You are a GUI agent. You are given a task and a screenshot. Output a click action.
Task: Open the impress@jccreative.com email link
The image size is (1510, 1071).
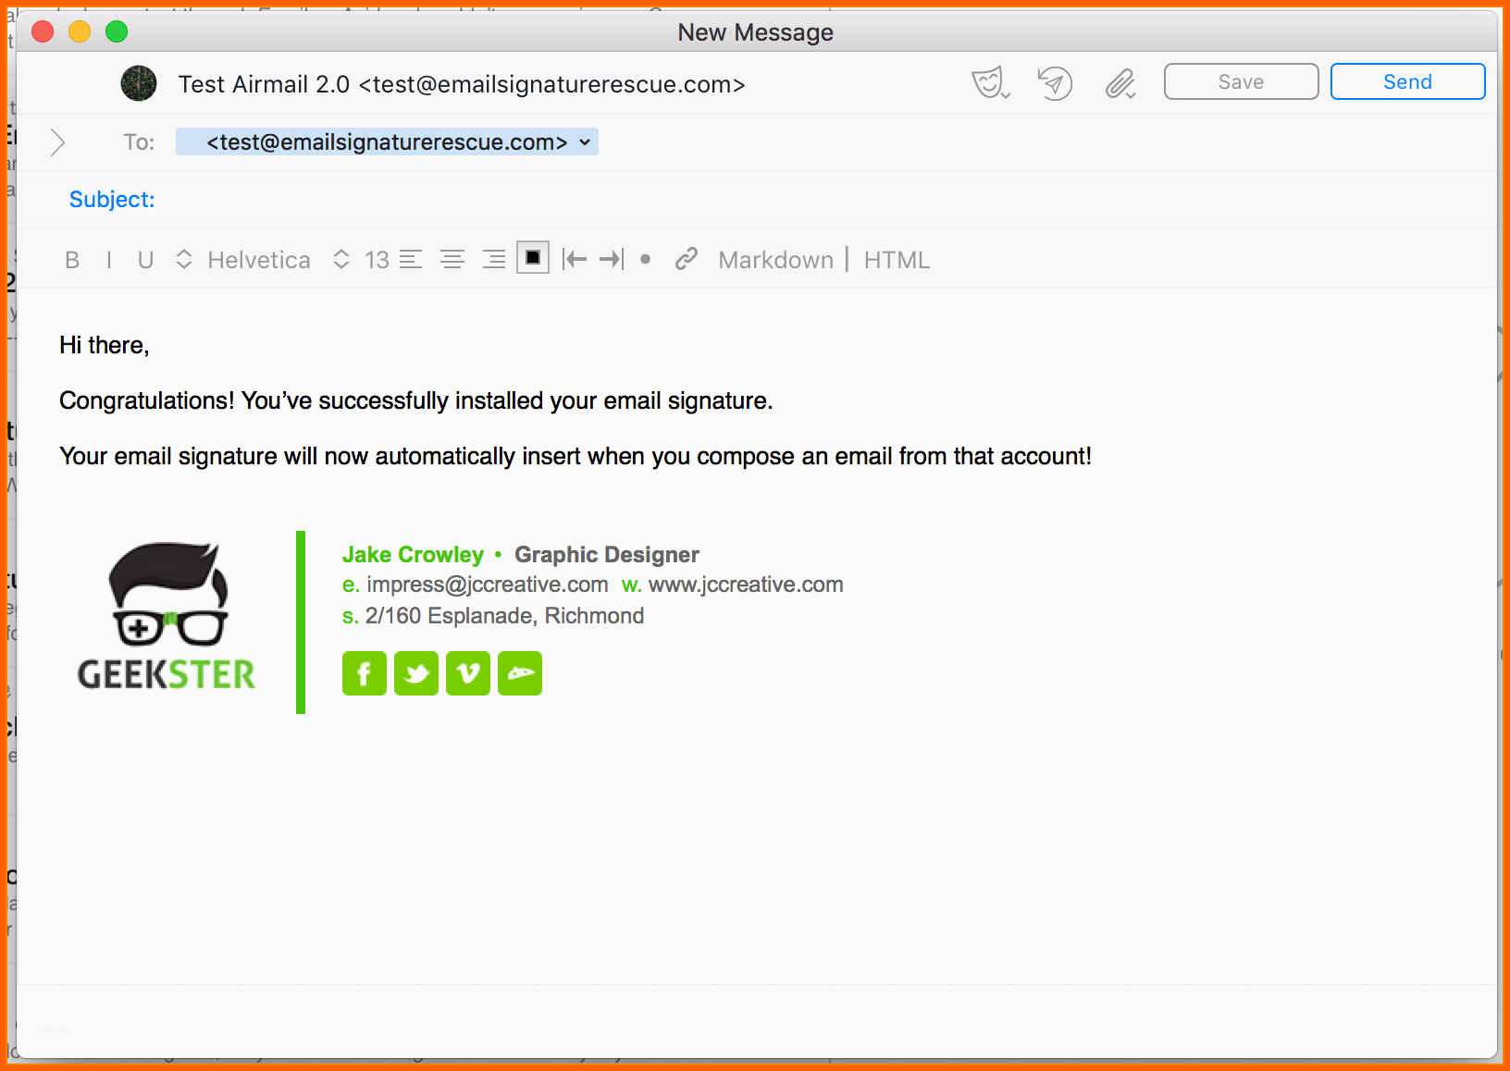(x=487, y=585)
